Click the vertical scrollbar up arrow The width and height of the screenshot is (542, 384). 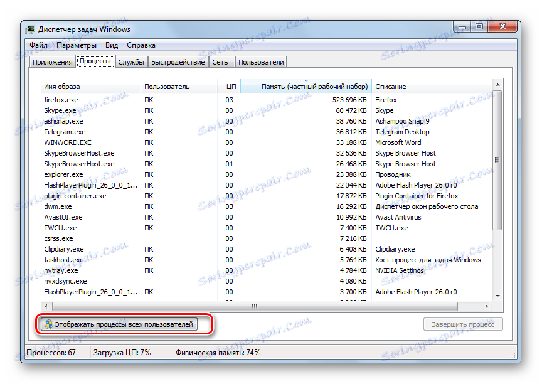497,85
